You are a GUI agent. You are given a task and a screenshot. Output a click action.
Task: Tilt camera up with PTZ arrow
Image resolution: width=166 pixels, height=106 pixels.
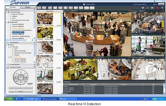point(21,72)
